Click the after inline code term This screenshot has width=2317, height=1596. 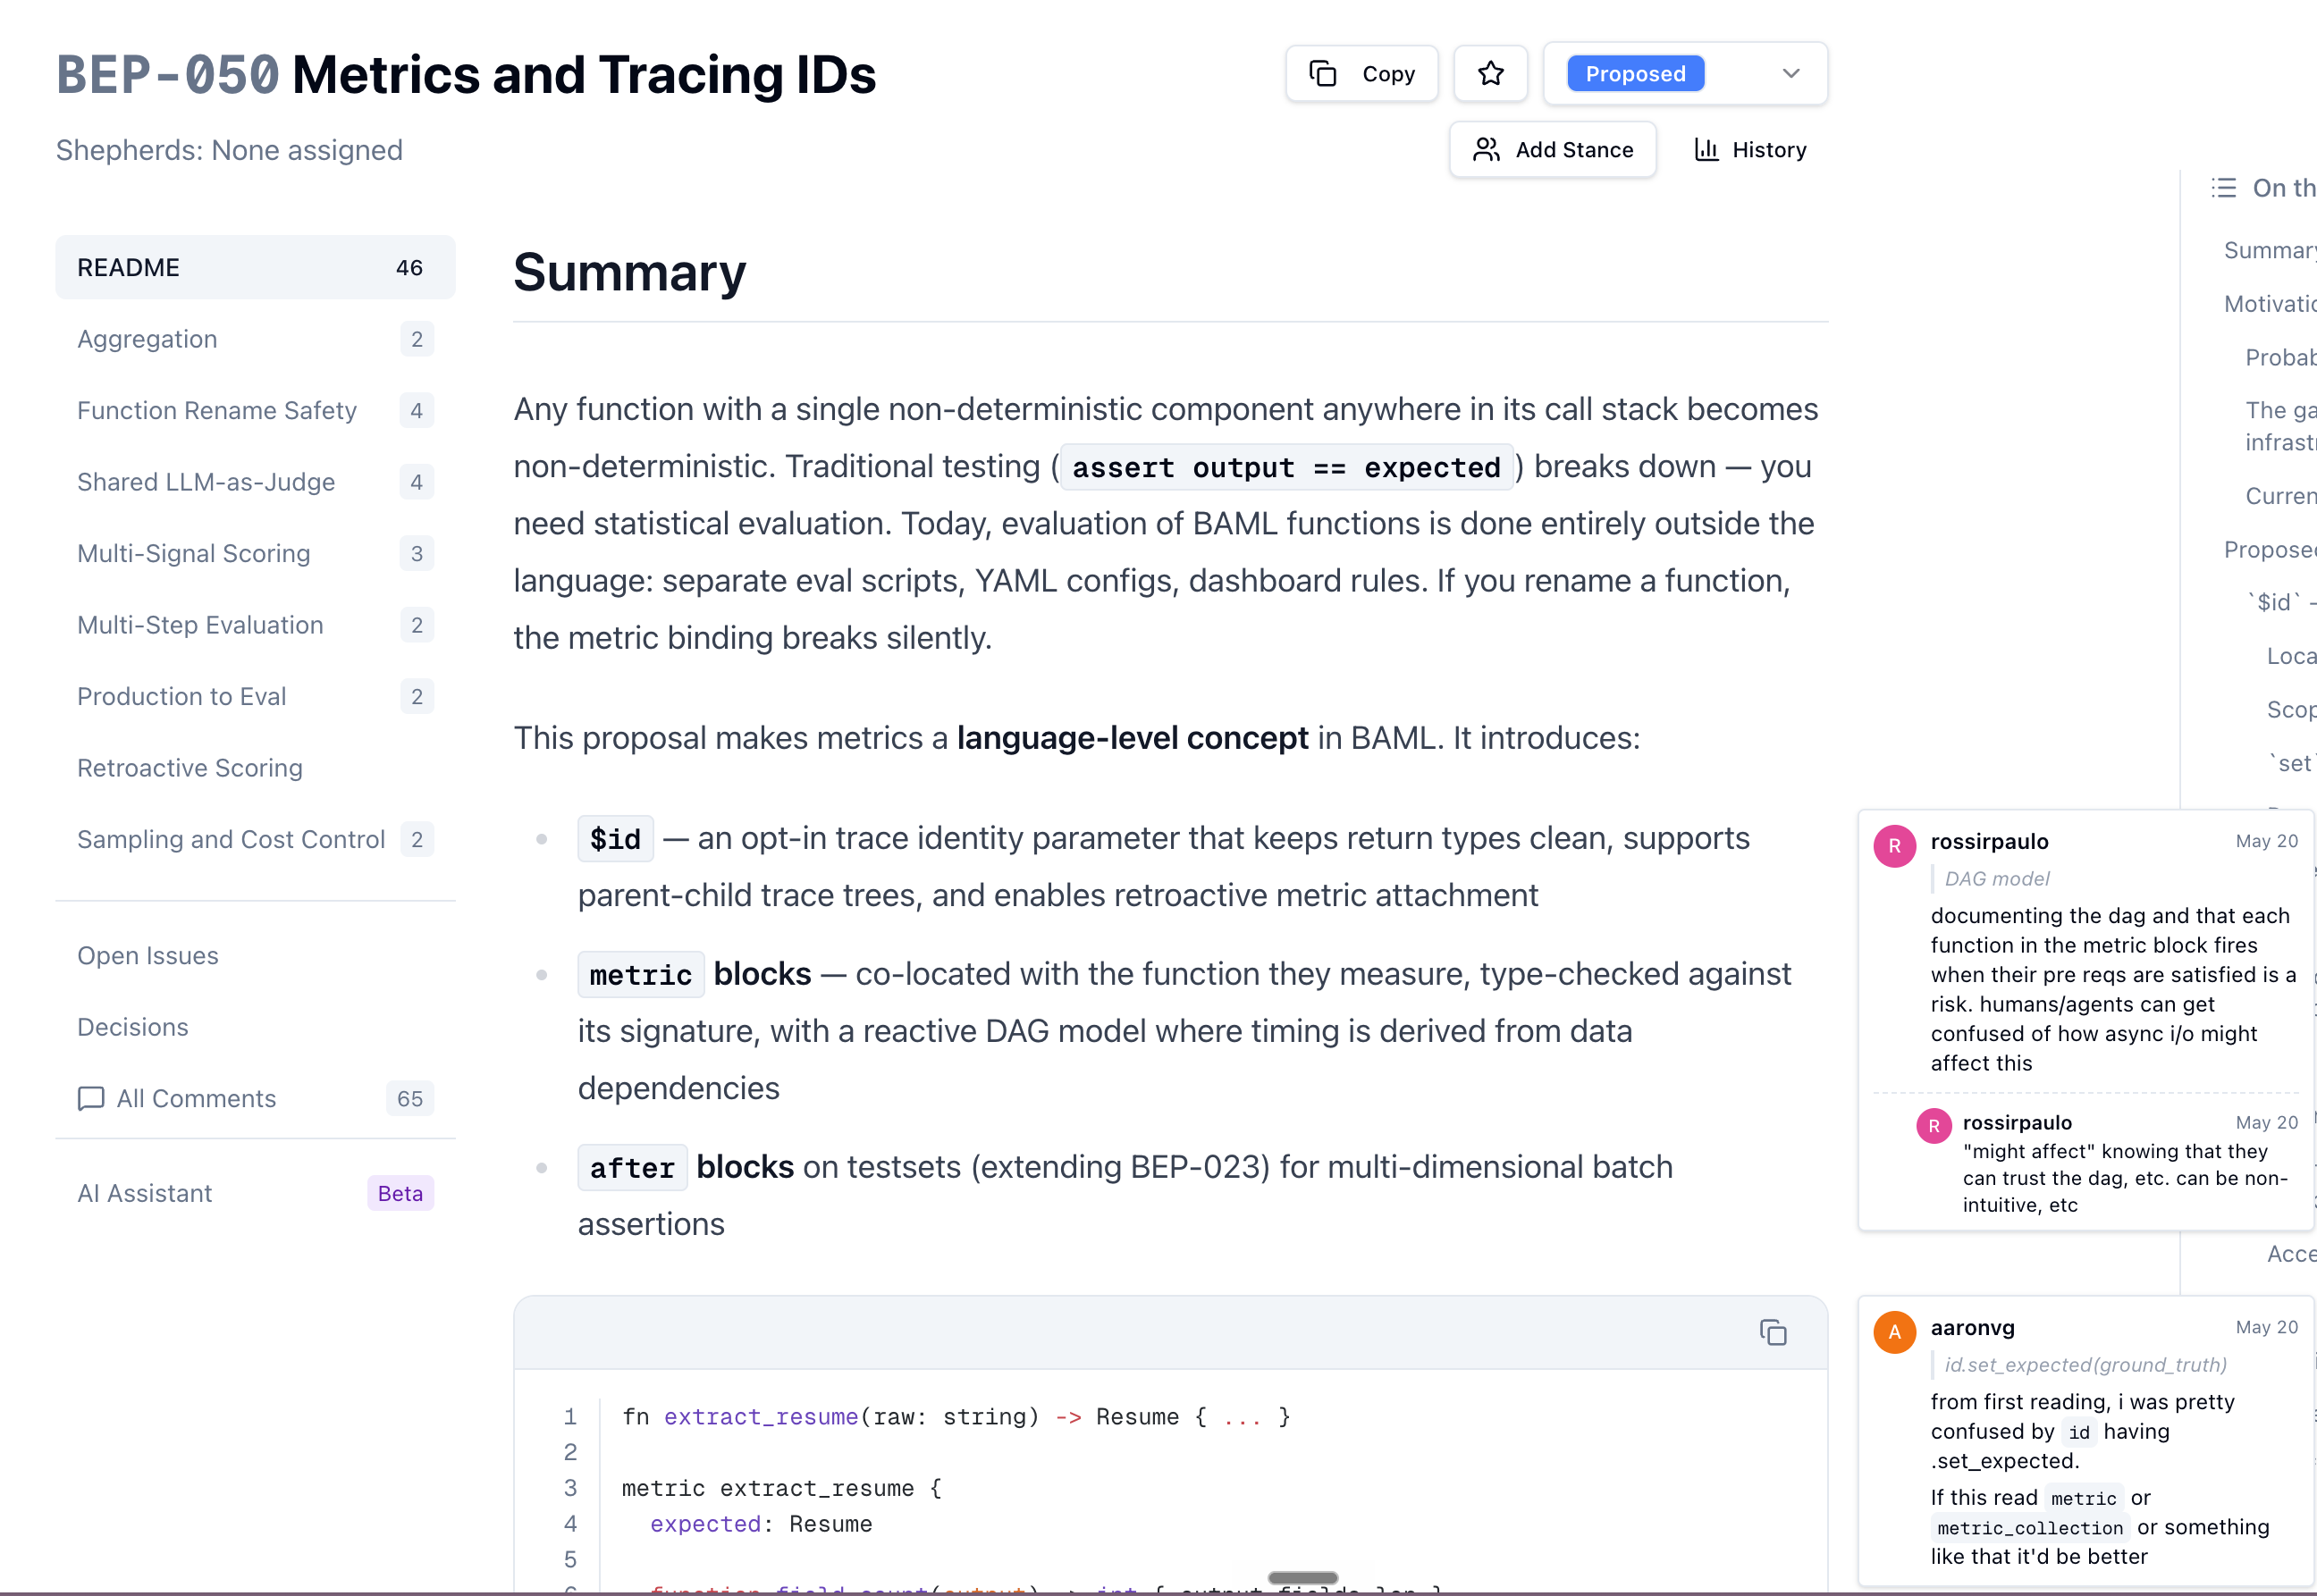coord(632,1168)
